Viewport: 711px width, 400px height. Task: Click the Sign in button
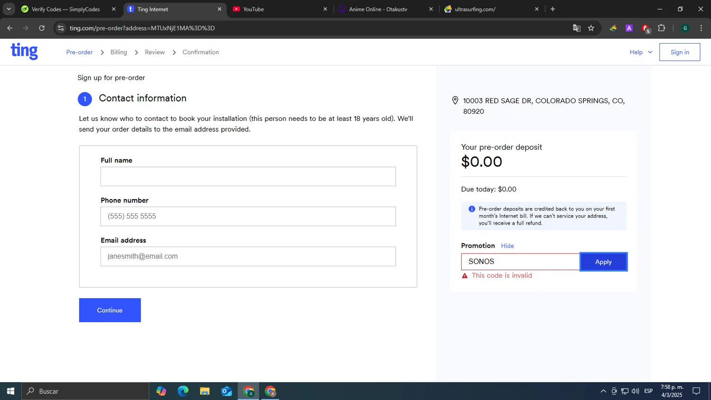point(680,52)
